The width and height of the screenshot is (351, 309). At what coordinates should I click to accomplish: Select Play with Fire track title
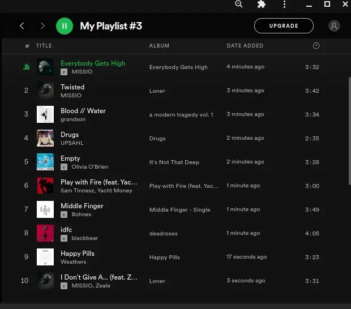[99, 182]
